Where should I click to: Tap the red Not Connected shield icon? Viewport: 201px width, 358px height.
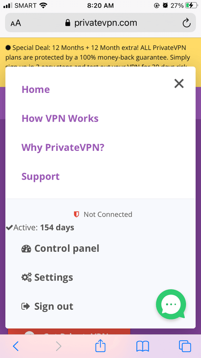(x=76, y=214)
